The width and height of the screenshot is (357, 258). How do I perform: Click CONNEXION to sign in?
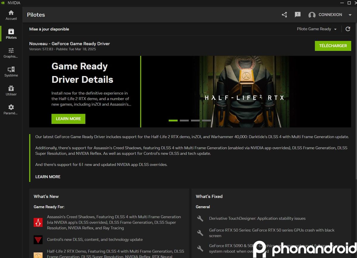(x=330, y=15)
